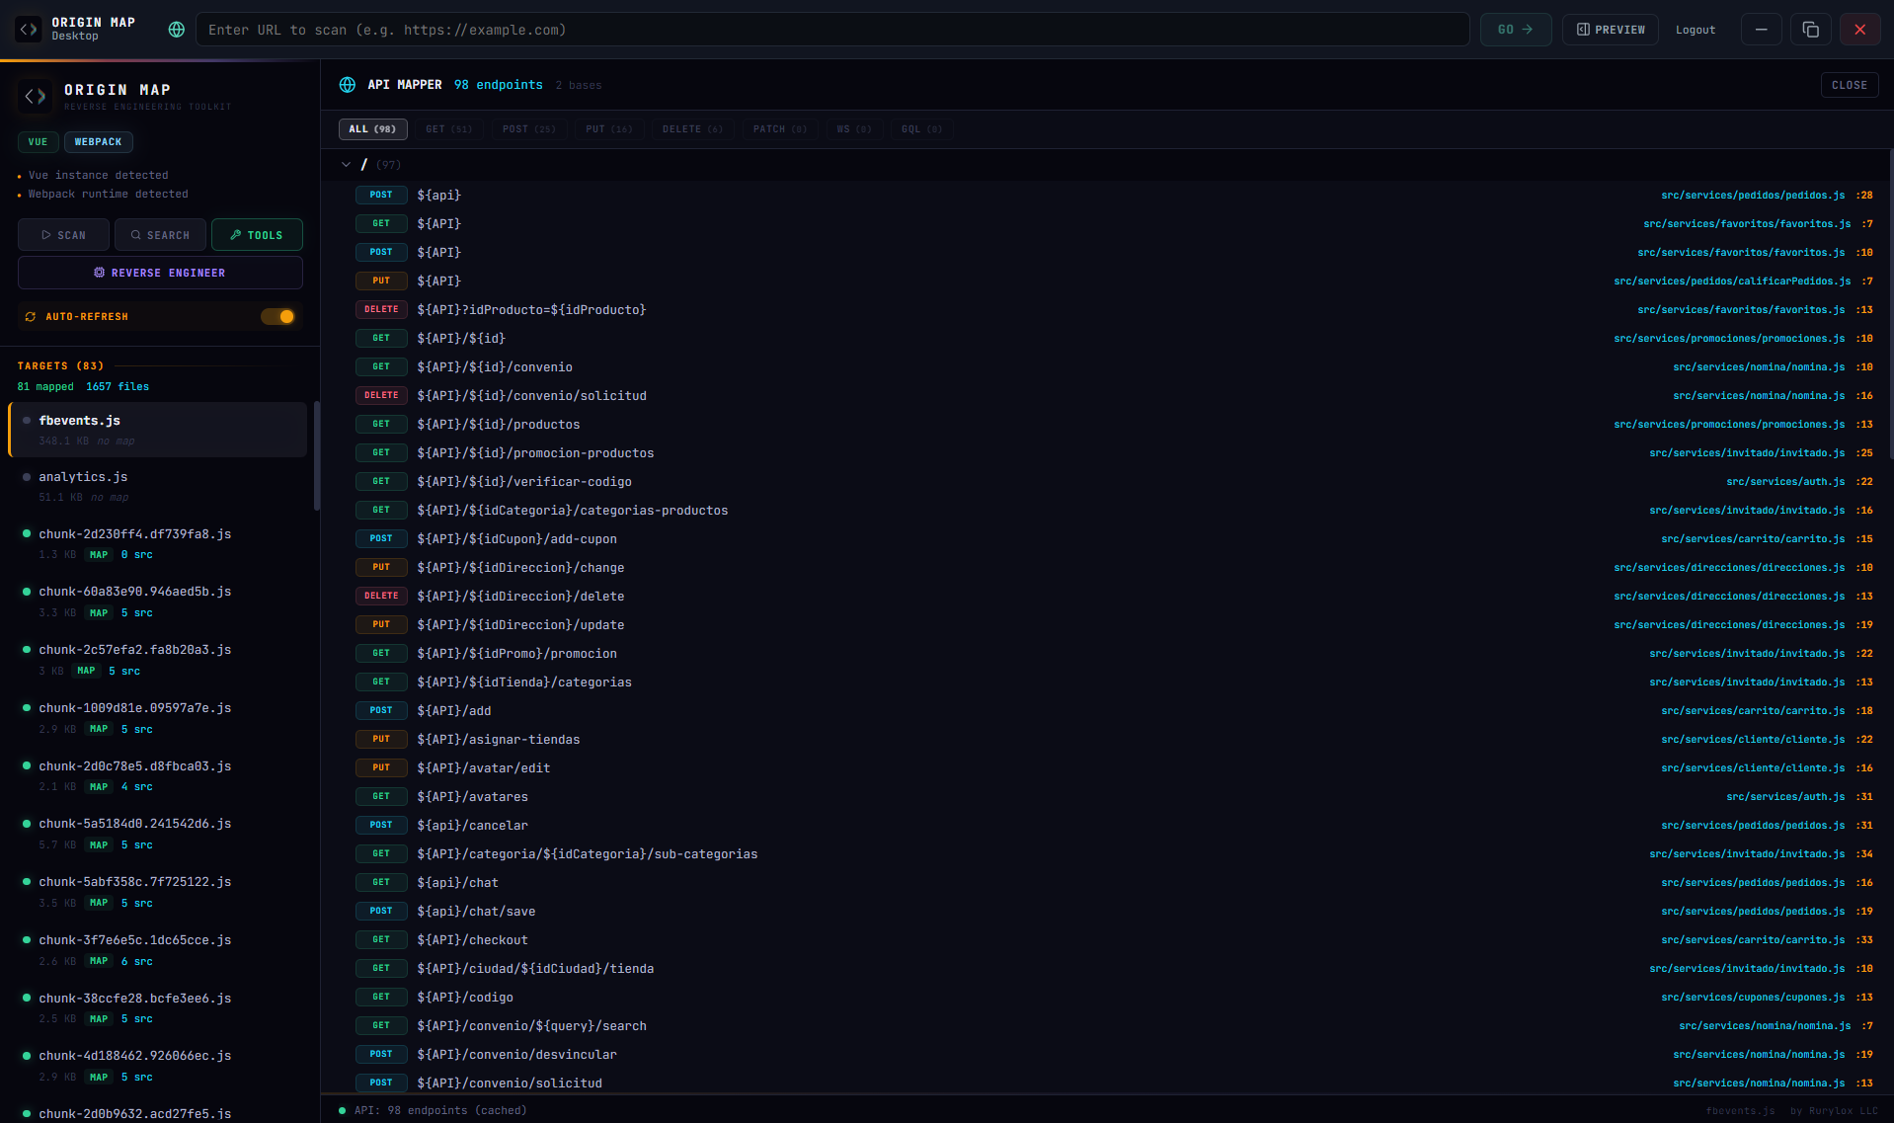Click the GO button
This screenshot has height=1123, width=1894.
(x=1515, y=30)
